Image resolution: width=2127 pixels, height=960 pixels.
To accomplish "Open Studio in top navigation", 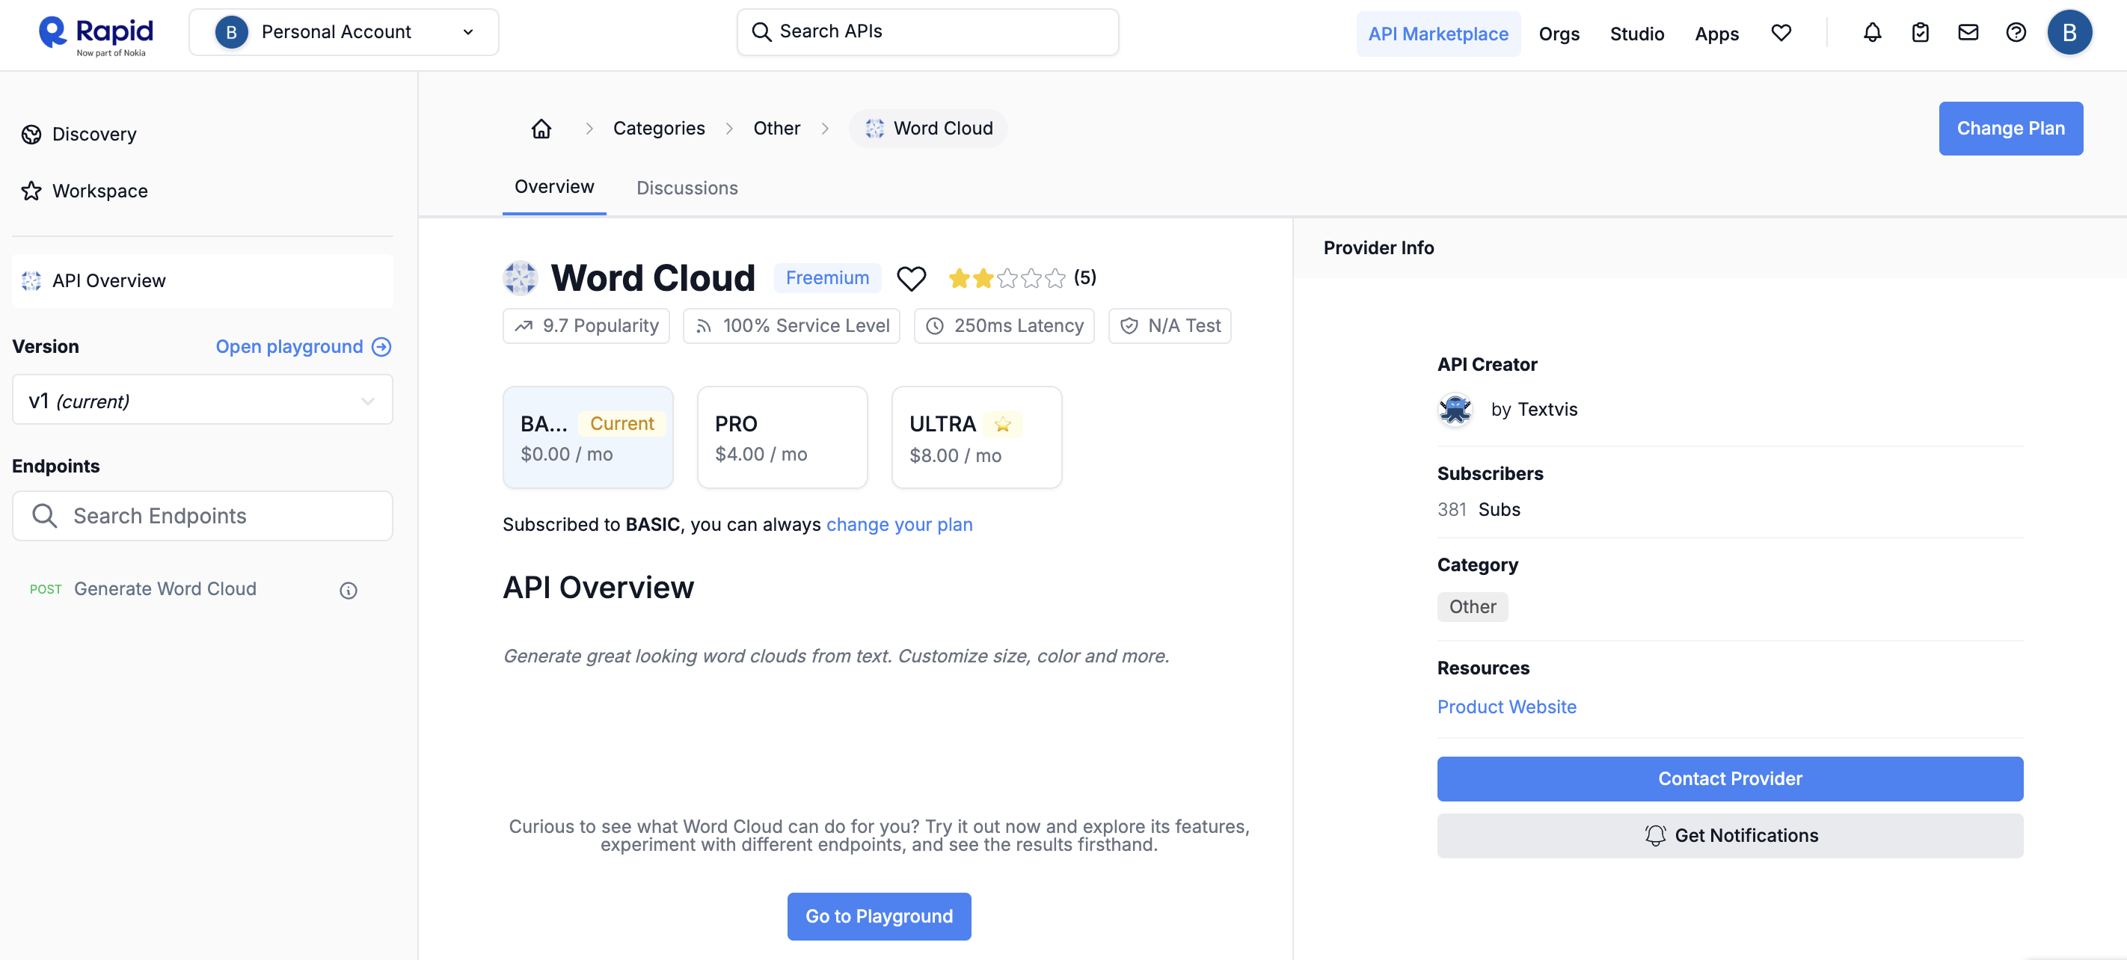I will [1636, 34].
